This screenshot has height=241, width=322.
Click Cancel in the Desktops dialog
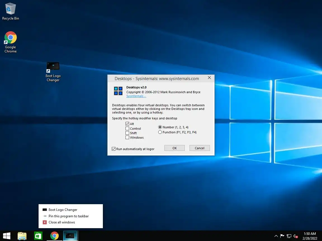point(199,148)
